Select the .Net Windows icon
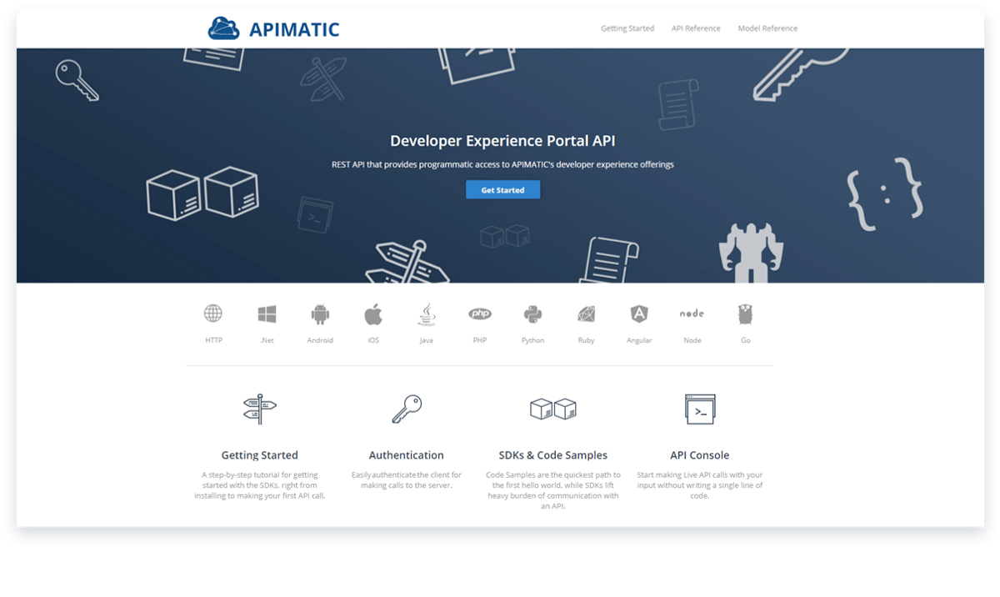This screenshot has width=1000, height=597. (267, 314)
